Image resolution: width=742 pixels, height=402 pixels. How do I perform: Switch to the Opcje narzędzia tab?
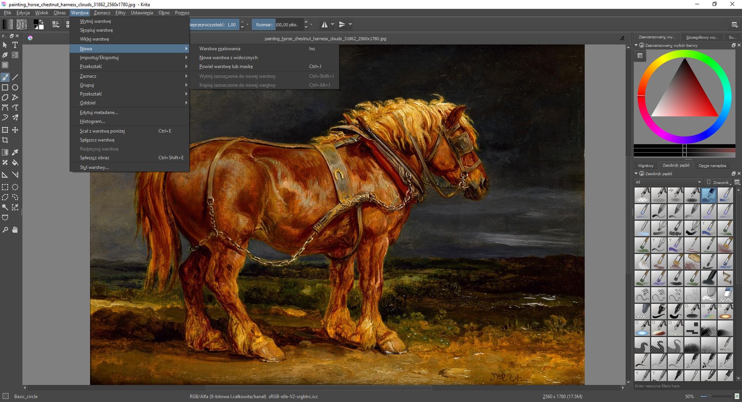[712, 166]
